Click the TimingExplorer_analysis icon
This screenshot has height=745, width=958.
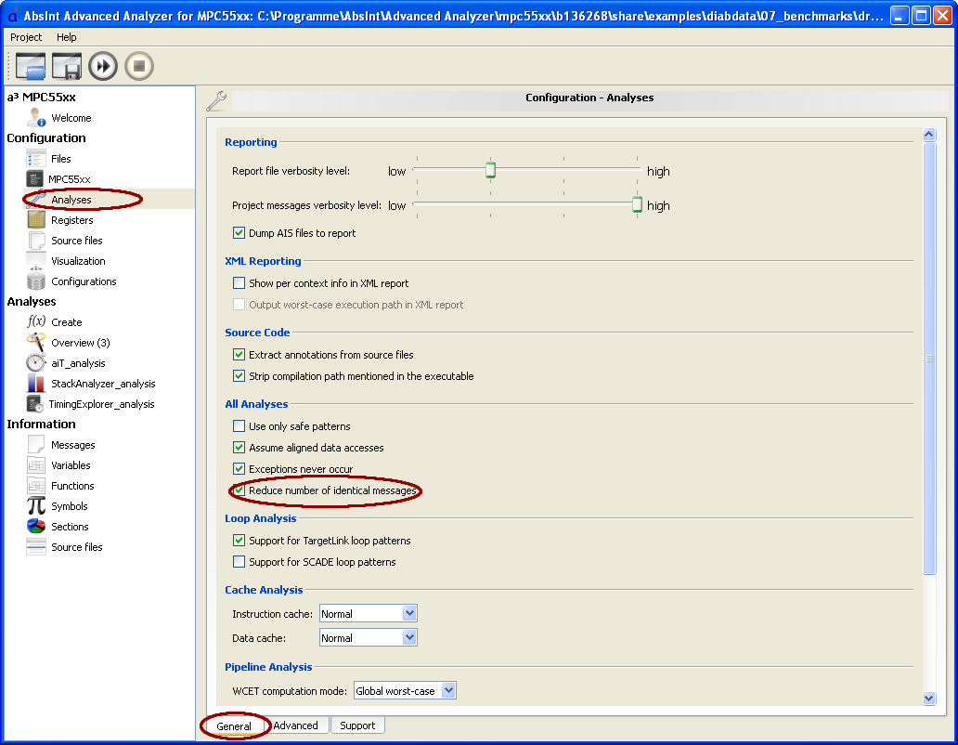click(x=35, y=403)
